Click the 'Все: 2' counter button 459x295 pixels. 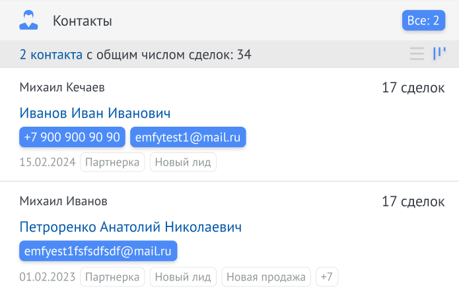423,20
